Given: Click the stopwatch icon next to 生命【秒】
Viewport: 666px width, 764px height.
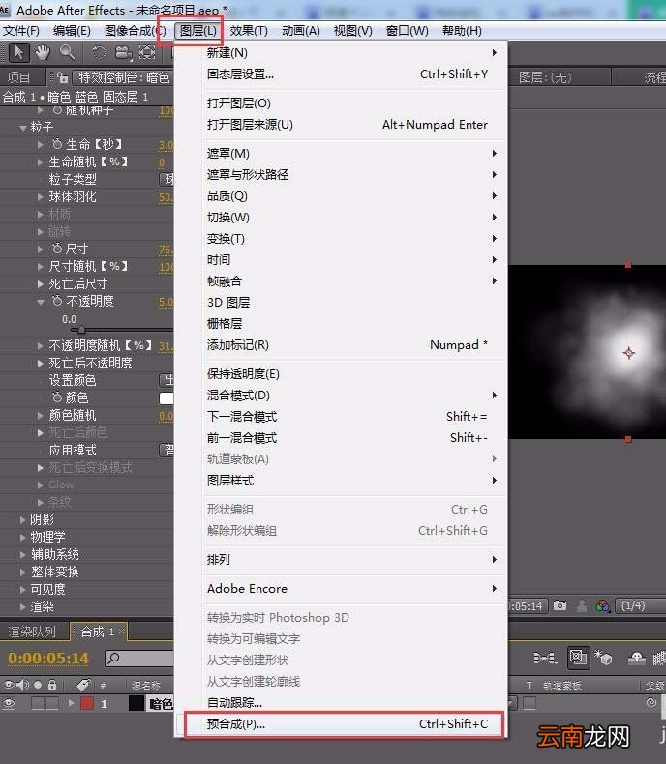Looking at the screenshot, I should (x=57, y=144).
